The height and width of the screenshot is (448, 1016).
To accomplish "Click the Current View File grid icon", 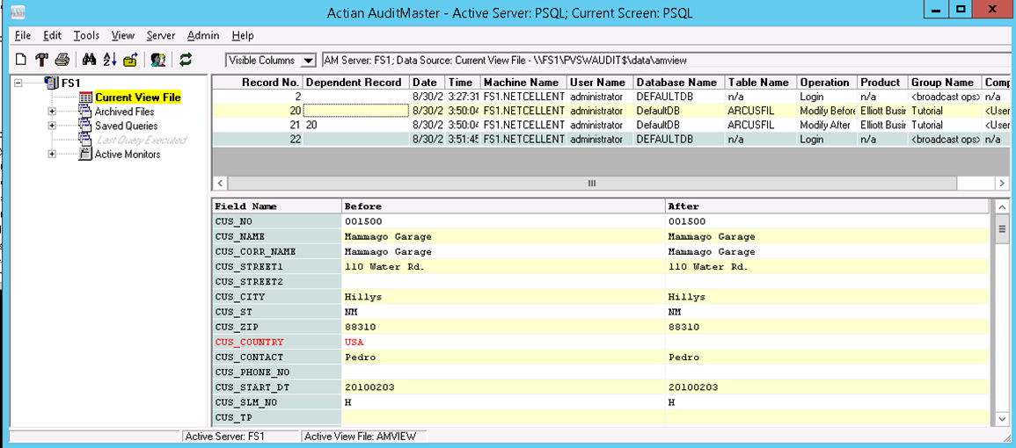I will pyautogui.click(x=84, y=98).
